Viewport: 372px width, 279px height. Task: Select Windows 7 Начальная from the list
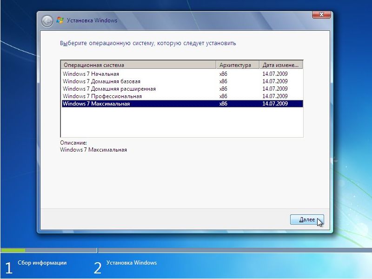click(x=91, y=74)
